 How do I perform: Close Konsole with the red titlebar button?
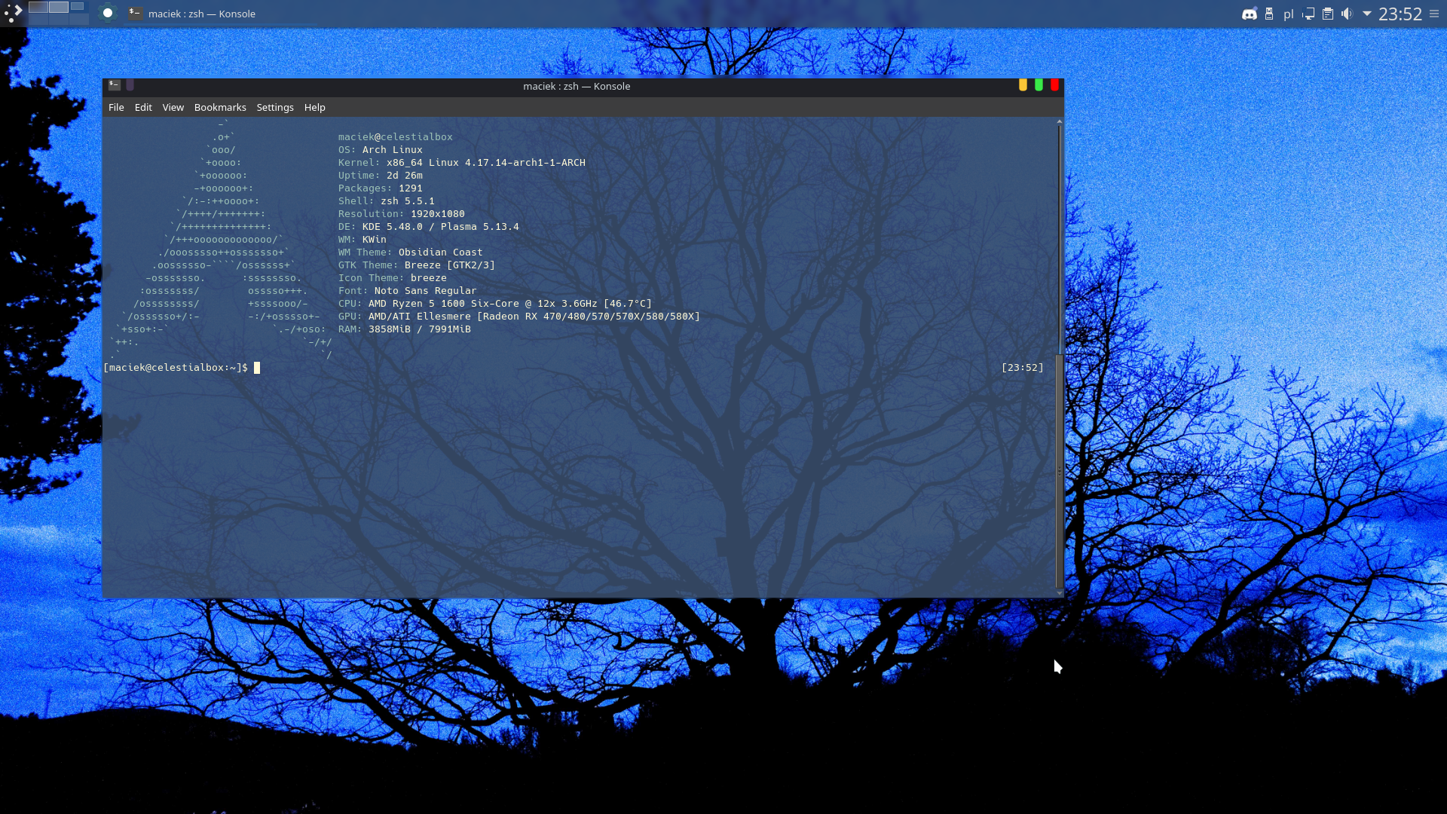click(x=1054, y=85)
